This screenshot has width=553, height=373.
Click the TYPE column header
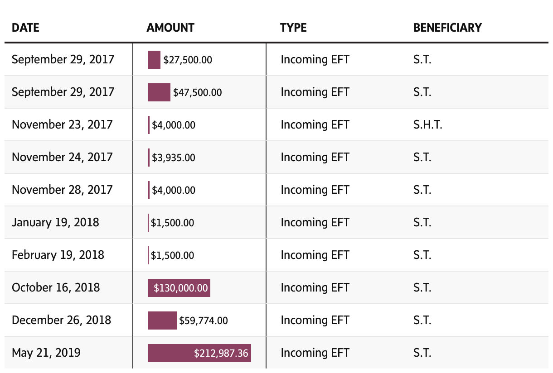pos(293,28)
